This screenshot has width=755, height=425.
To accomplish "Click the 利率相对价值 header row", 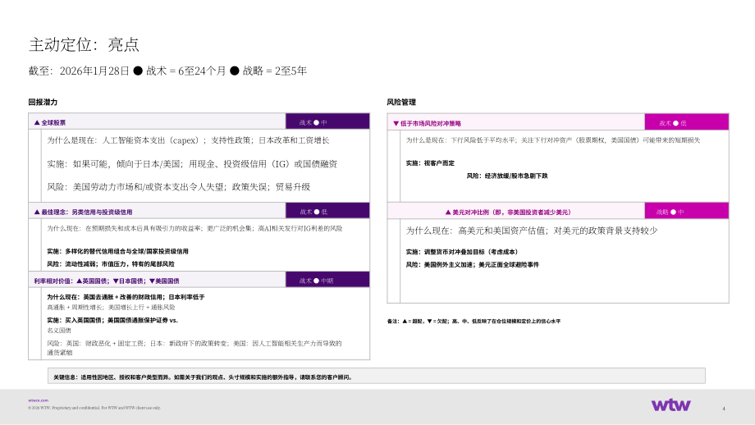I will pyautogui.click(x=157, y=281).
